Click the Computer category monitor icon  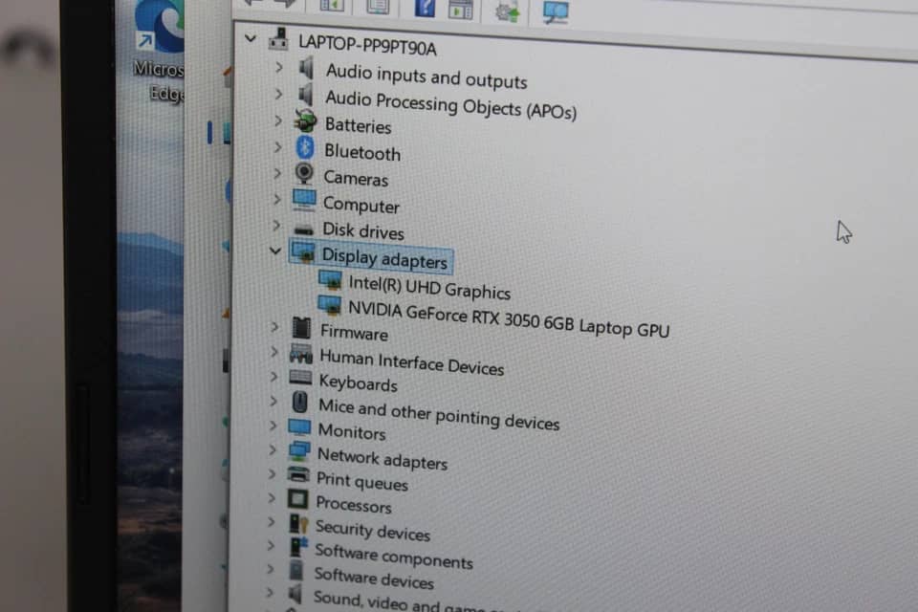304,200
